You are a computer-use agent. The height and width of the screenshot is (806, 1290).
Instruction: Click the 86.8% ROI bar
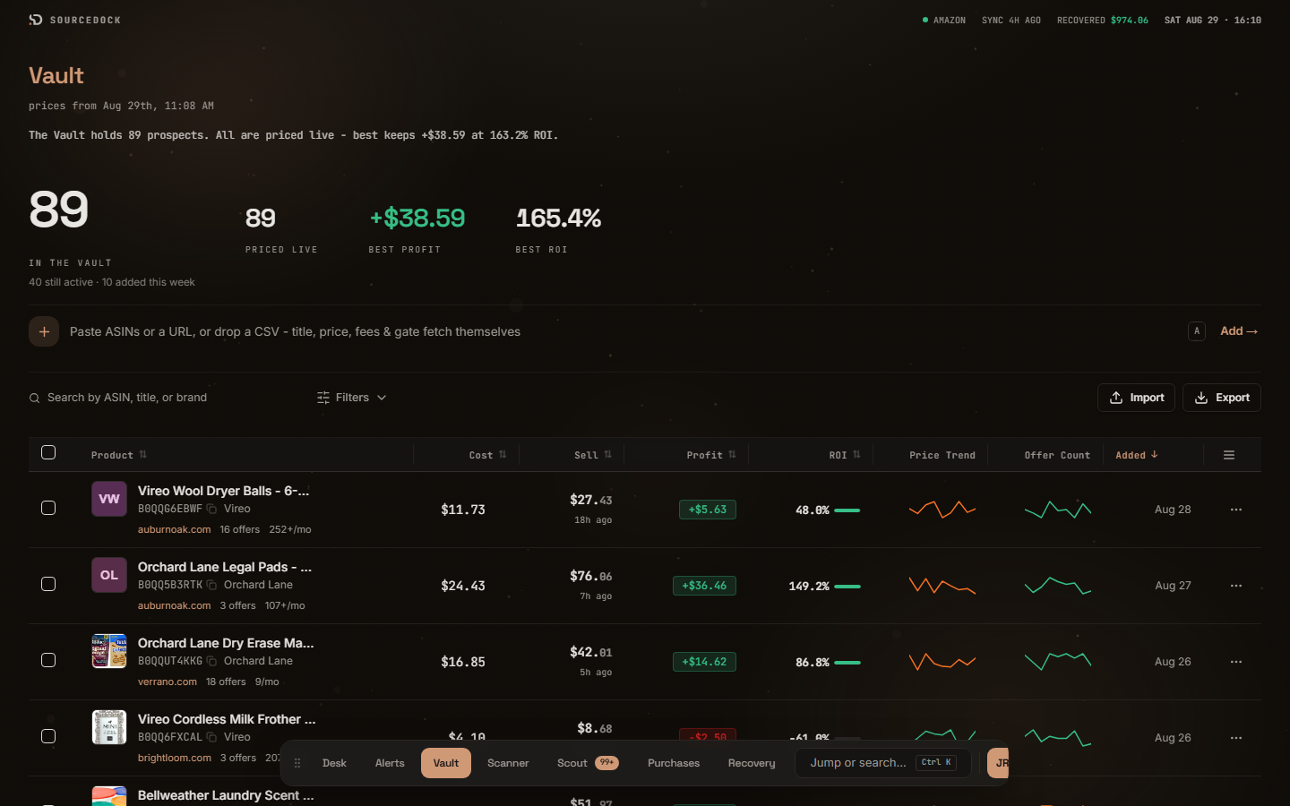tap(847, 663)
